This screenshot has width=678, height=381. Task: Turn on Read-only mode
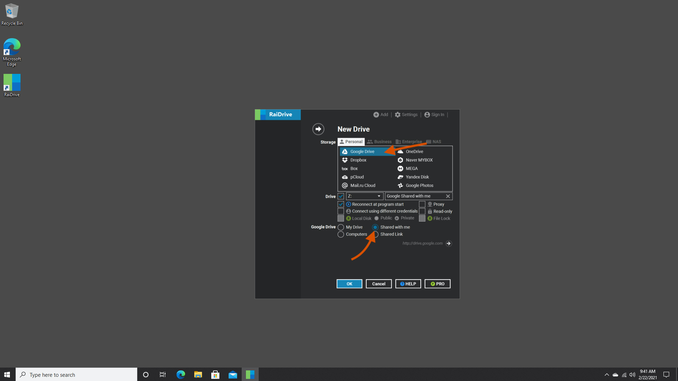[422, 211]
